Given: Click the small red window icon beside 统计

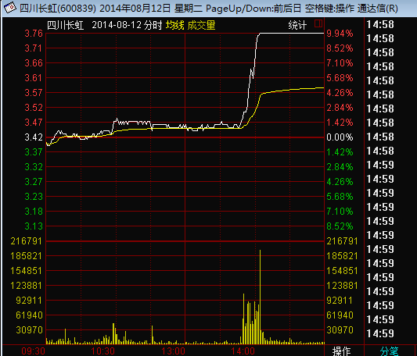Looking at the screenshot, I should pos(318,23).
